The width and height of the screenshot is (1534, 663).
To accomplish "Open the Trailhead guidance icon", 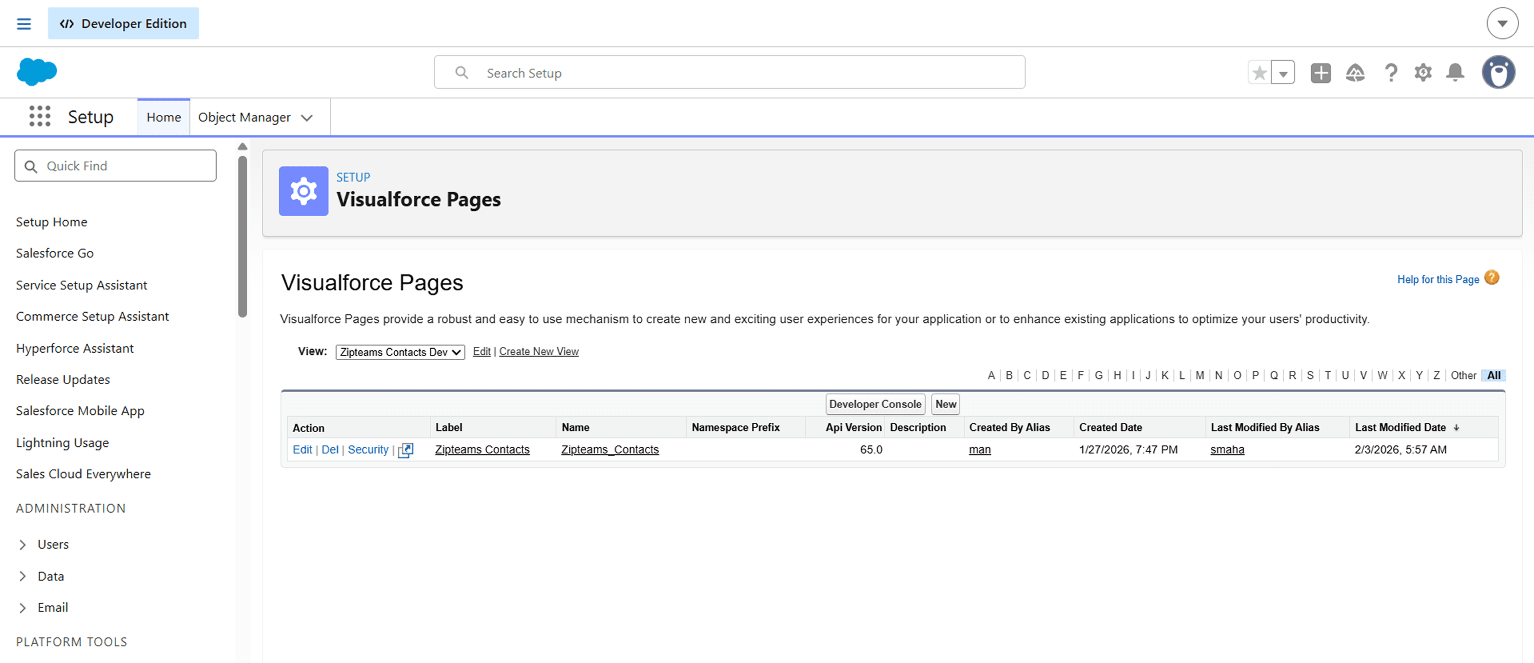I will [1355, 73].
